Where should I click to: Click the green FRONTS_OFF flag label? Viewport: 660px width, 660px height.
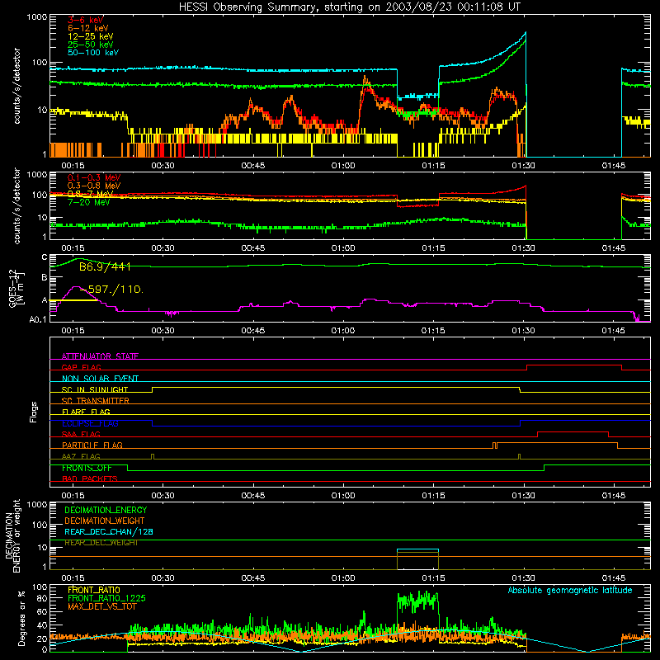pos(87,468)
